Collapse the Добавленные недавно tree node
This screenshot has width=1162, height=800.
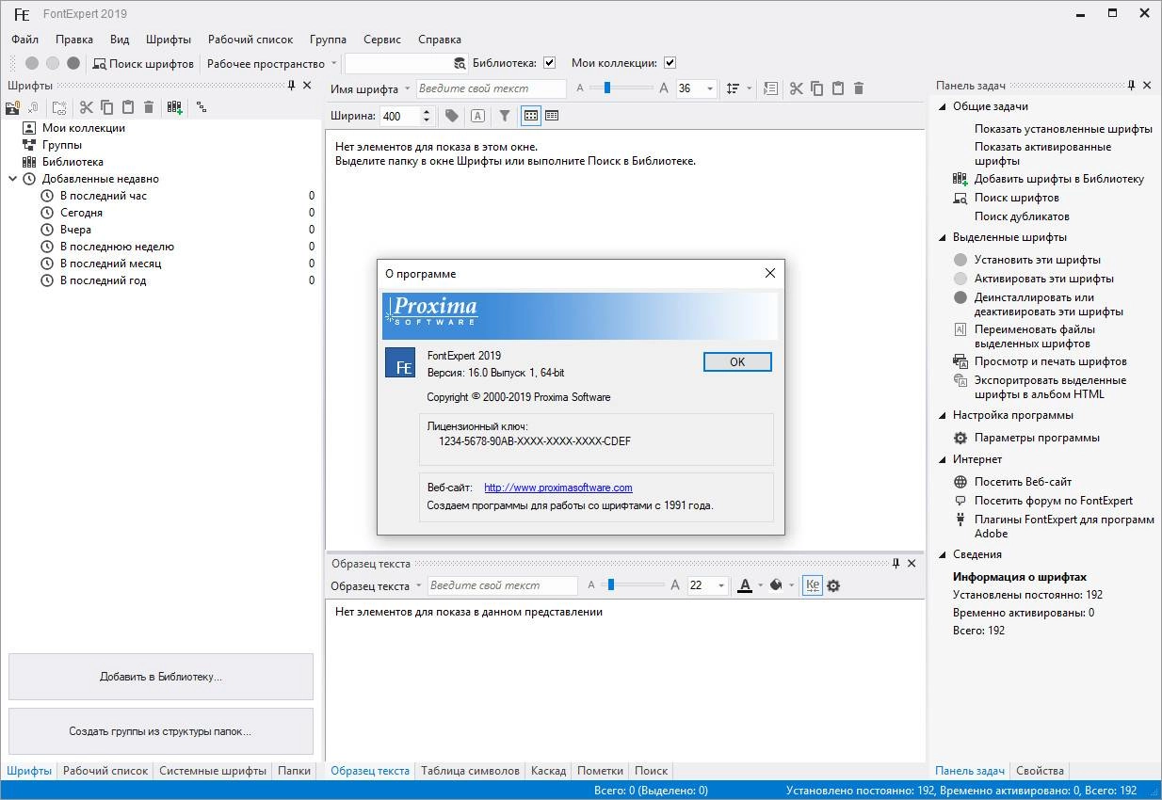pos(13,179)
